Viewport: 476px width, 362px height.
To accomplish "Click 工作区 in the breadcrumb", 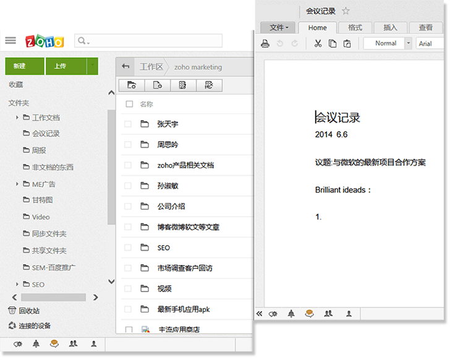I will [x=151, y=67].
